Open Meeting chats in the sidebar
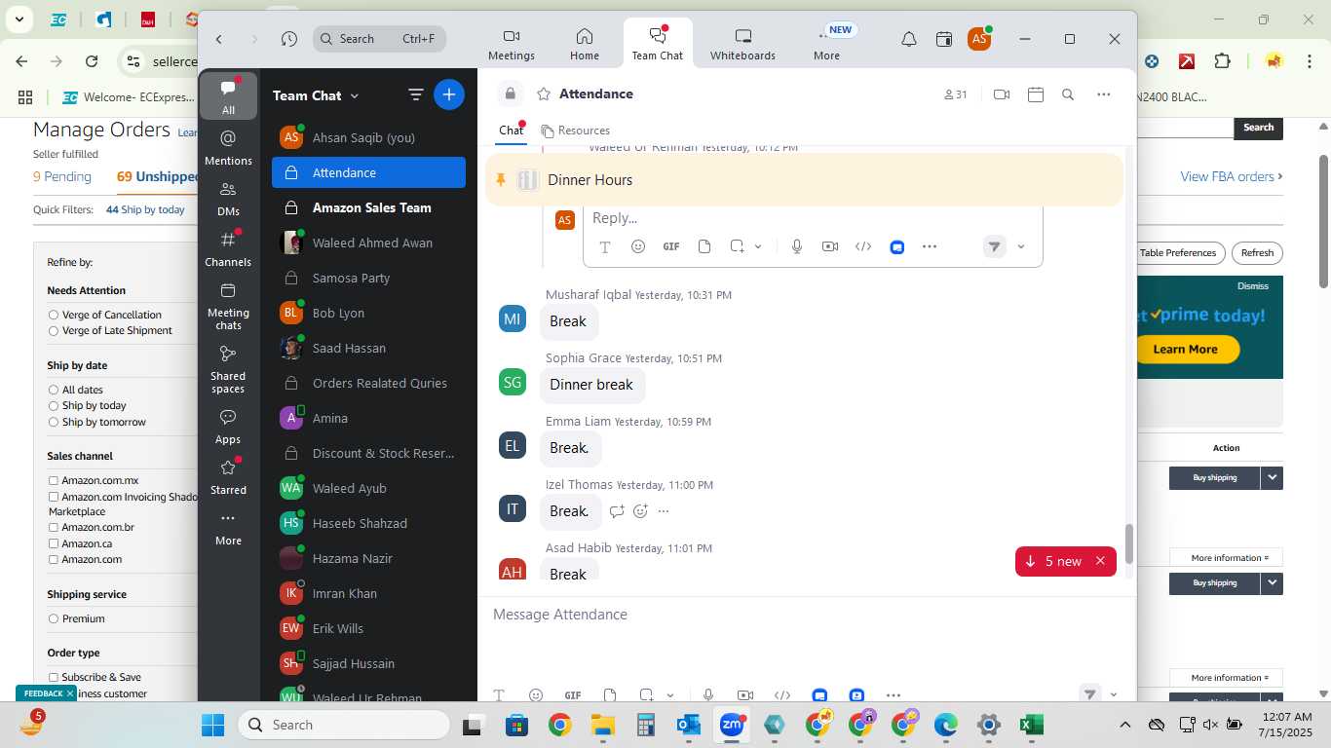Image resolution: width=1331 pixels, height=748 pixels. (x=228, y=305)
